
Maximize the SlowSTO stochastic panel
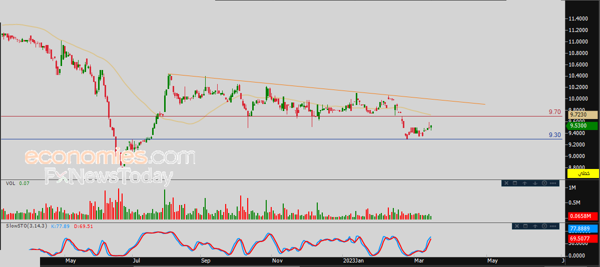click(526, 226)
